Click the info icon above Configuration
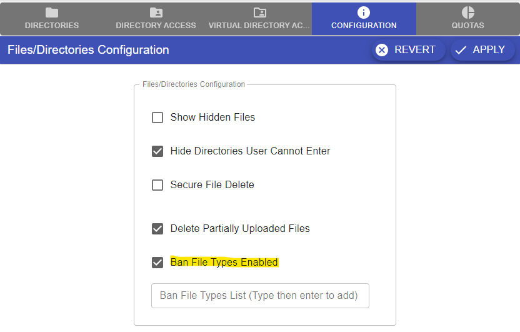This screenshot has height=332, width=520. [x=364, y=13]
